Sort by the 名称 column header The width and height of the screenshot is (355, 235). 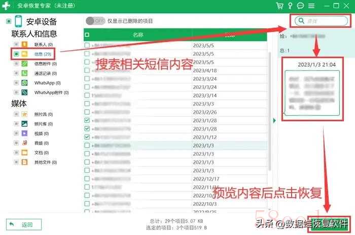(x=137, y=35)
